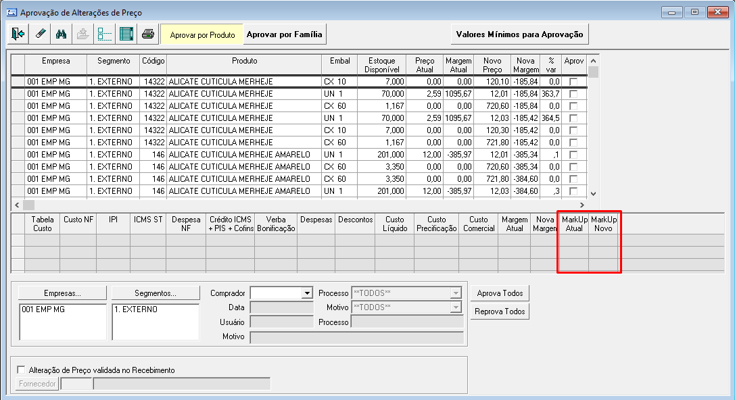Click the Processo text field below Motivo dropdown
The width and height of the screenshot is (735, 400).
point(407,322)
